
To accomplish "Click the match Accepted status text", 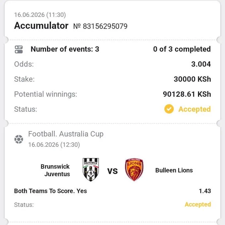I will (x=198, y=204).
